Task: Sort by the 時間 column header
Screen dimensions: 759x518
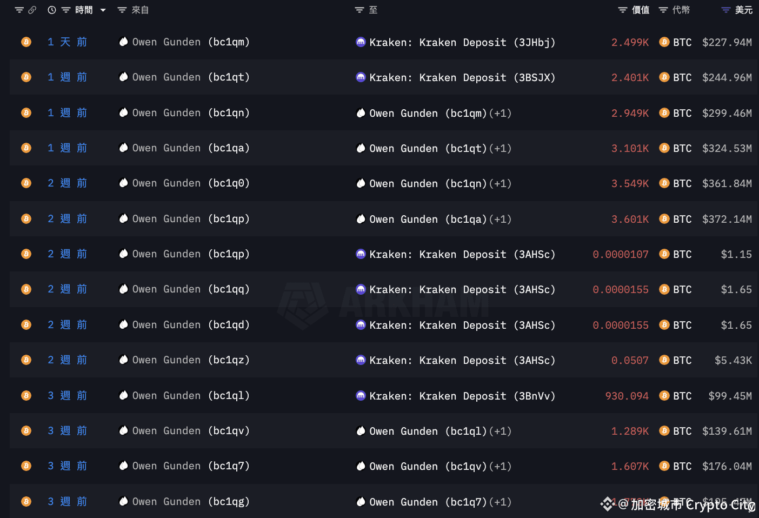Action: pos(84,10)
